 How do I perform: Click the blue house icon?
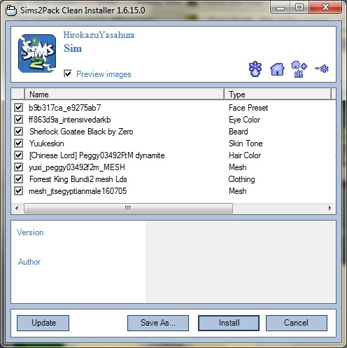coord(277,69)
